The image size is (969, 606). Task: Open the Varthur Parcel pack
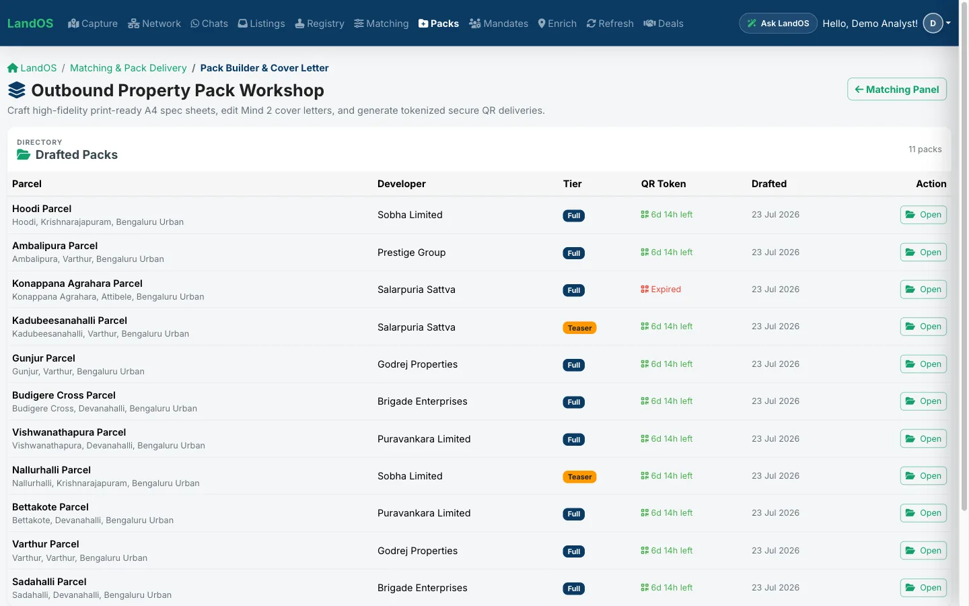point(923,551)
